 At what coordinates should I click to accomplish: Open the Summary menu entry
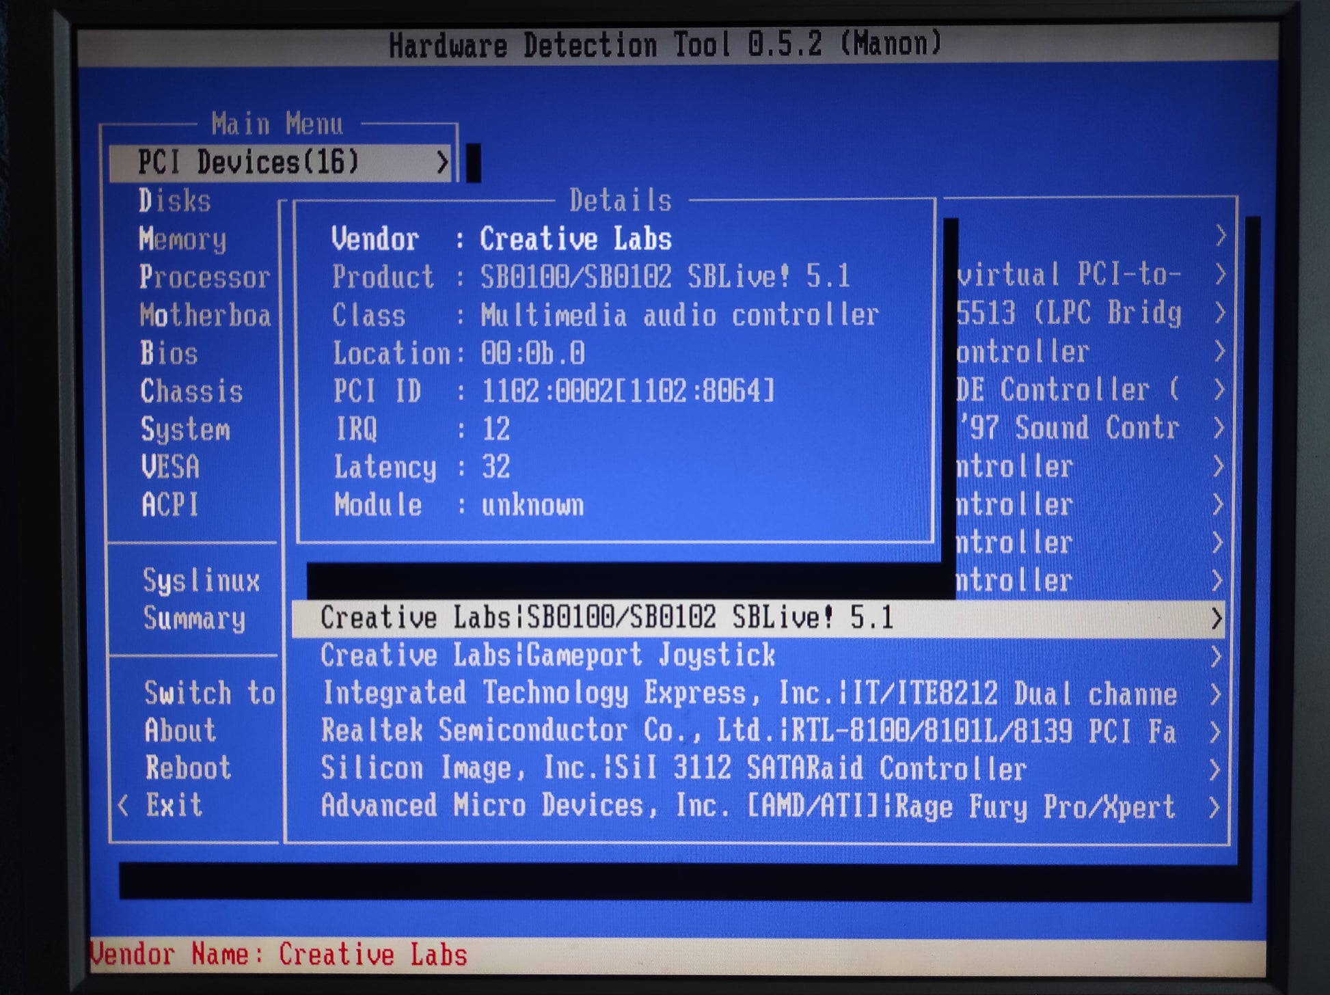194,618
